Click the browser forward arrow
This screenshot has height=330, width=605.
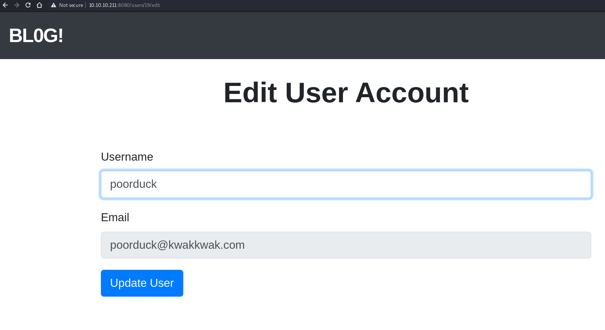(17, 5)
